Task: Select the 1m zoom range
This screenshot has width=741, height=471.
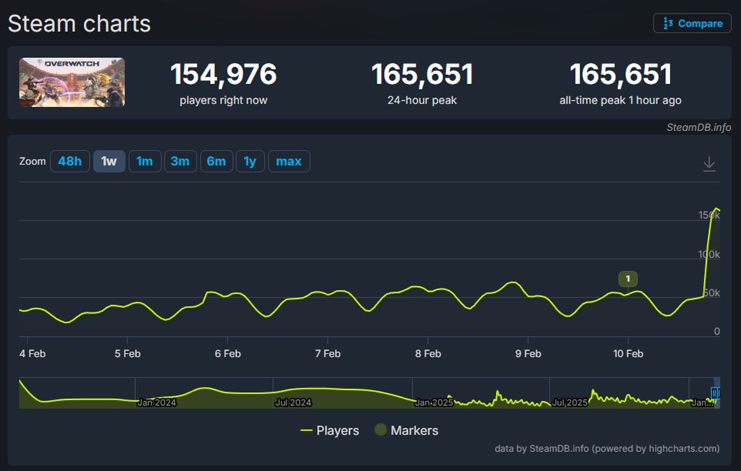Action: tap(145, 161)
